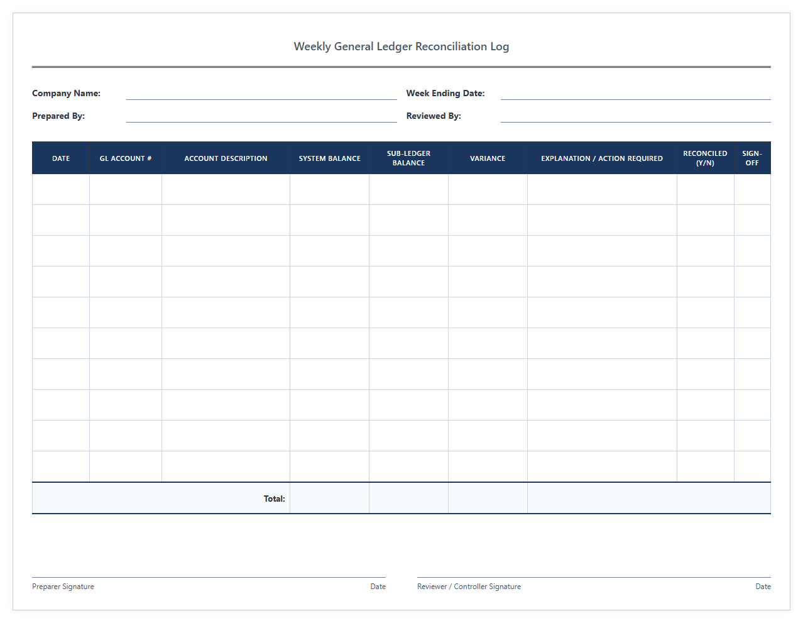Click the Total cell under Sub-Ledger Balance
This screenshot has height=623, width=803.
tap(408, 499)
